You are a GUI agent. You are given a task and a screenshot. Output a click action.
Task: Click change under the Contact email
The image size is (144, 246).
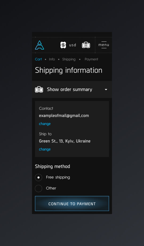coord(45,124)
